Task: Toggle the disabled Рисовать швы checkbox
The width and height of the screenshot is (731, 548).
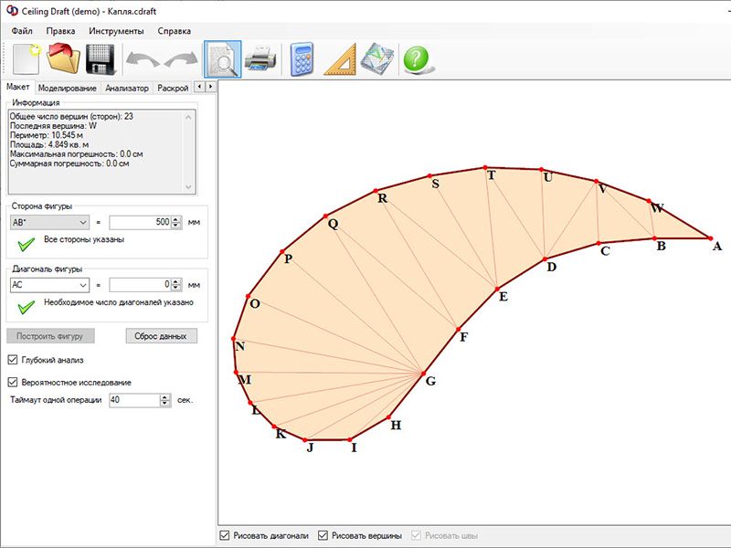Action: (x=416, y=535)
